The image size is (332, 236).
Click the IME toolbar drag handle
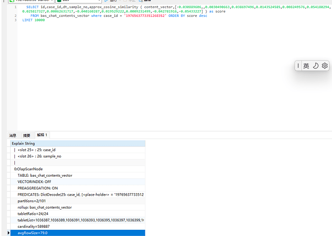(x=298, y=66)
